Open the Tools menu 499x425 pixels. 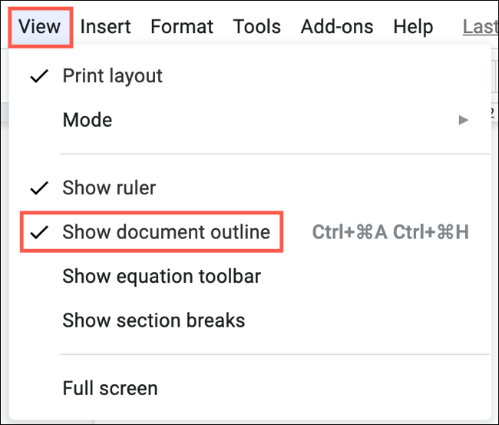point(256,27)
